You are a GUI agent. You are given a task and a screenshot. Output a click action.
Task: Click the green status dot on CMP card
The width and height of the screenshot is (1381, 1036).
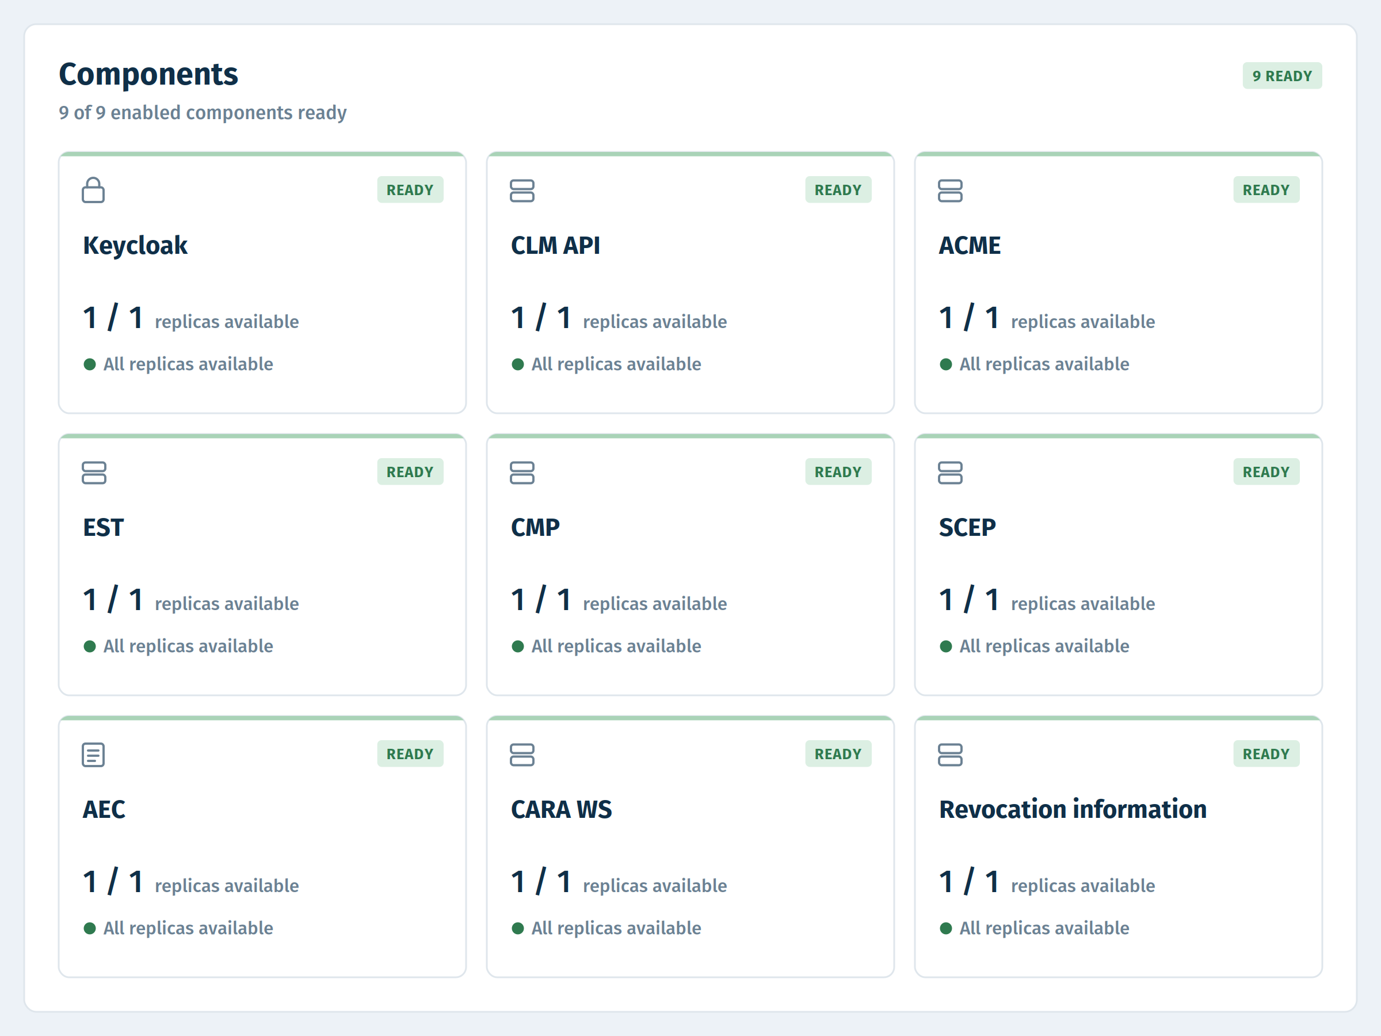coord(517,646)
